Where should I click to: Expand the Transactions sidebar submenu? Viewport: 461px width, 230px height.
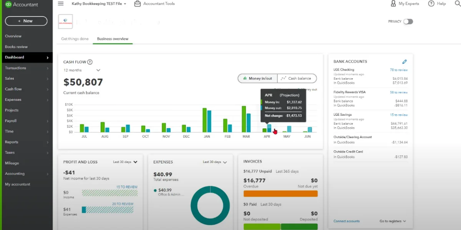point(48,68)
